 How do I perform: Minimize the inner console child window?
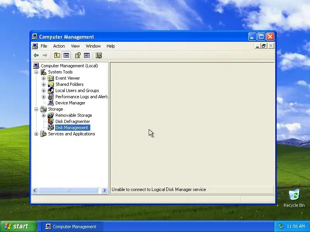click(257, 46)
